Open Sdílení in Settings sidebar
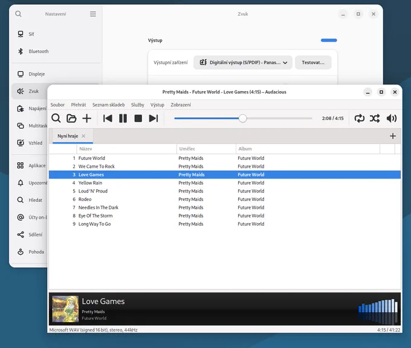Screen dimensions: 411x348 pos(30,235)
